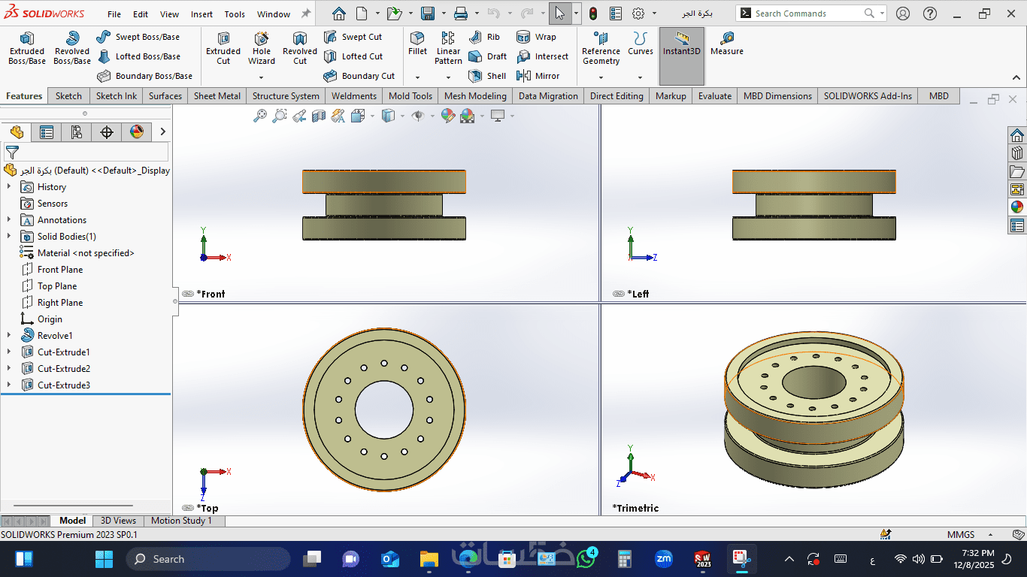The width and height of the screenshot is (1027, 577).
Task: Activate the Lofted Cut tool
Action: 353,56
